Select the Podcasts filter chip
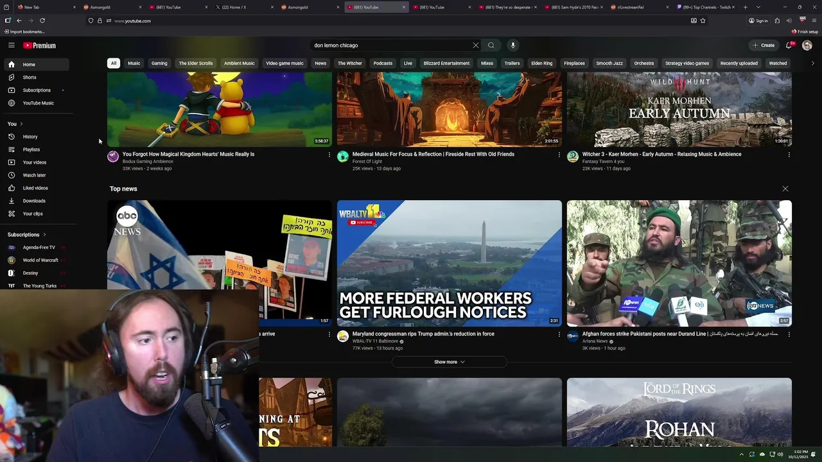Image resolution: width=822 pixels, height=462 pixels. (383, 64)
